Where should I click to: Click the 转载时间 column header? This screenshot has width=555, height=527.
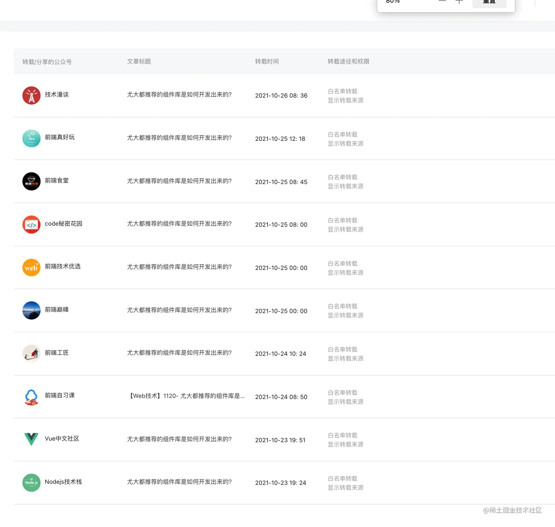tap(267, 61)
